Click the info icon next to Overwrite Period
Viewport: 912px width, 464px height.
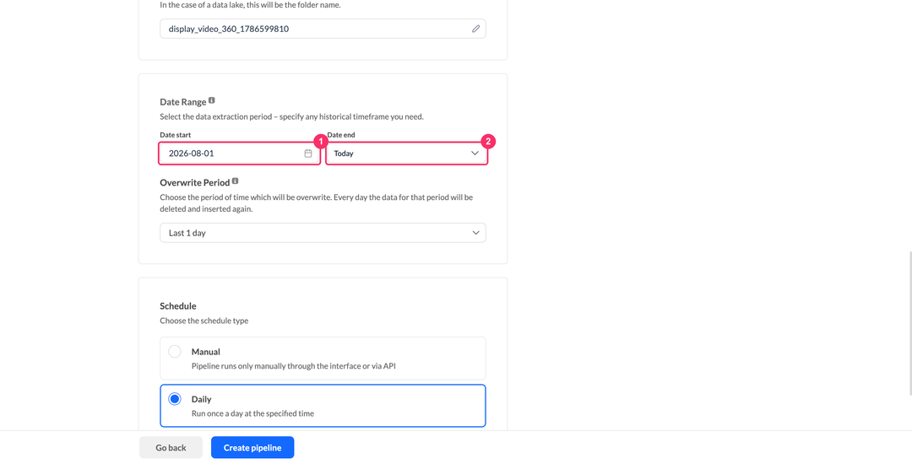pyautogui.click(x=235, y=181)
